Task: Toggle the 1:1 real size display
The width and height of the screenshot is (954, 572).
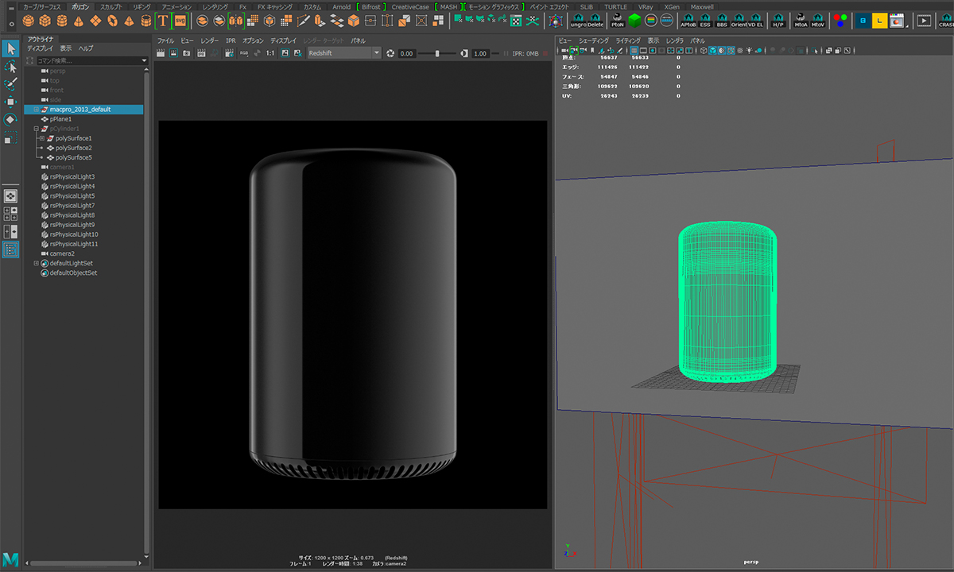Action: 270,53
